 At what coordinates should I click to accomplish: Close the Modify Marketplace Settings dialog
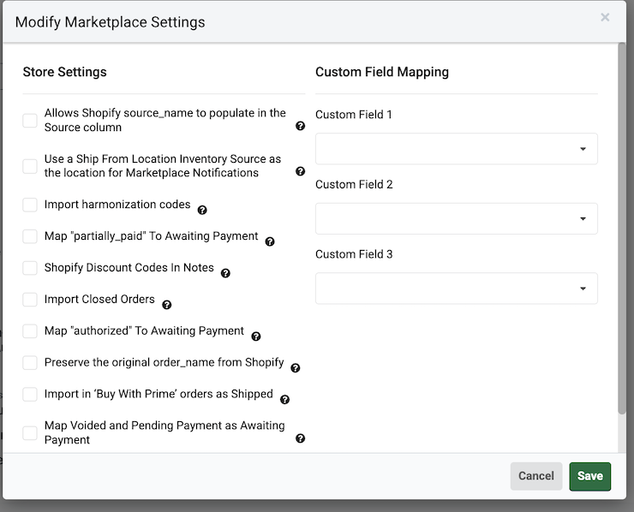point(605,17)
